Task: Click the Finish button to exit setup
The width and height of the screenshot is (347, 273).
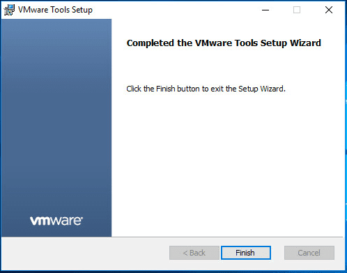Action: 246,253
